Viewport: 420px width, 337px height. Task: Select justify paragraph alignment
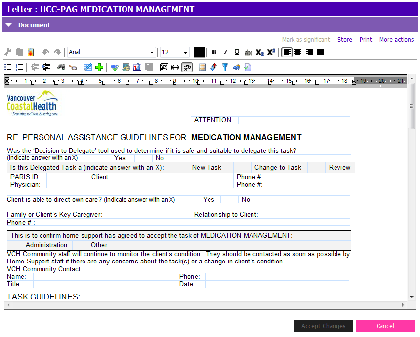coord(321,52)
